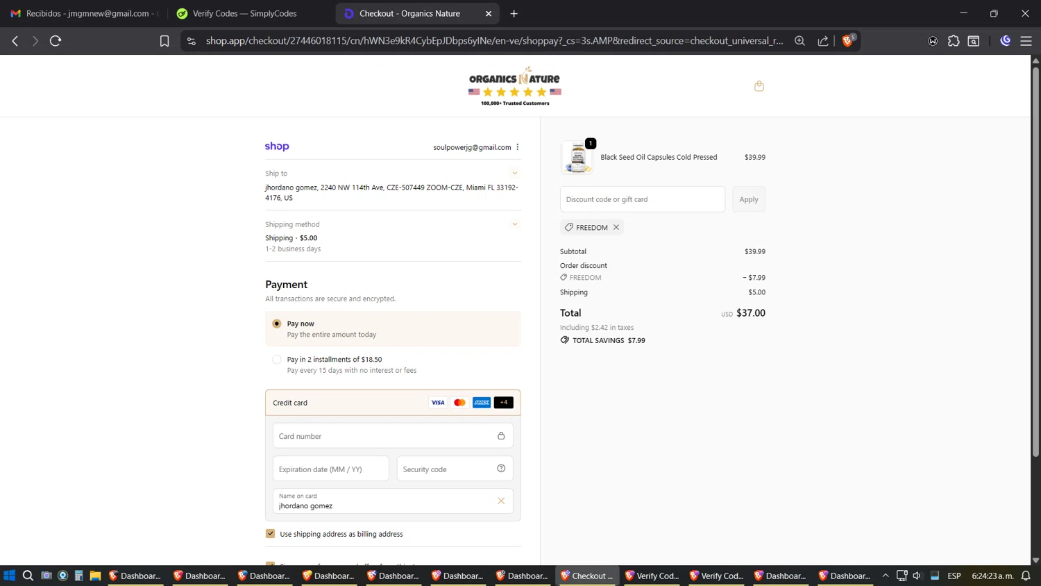The height and width of the screenshot is (586, 1041).
Task: Click the Organics Nature store logo
Action: point(515,86)
